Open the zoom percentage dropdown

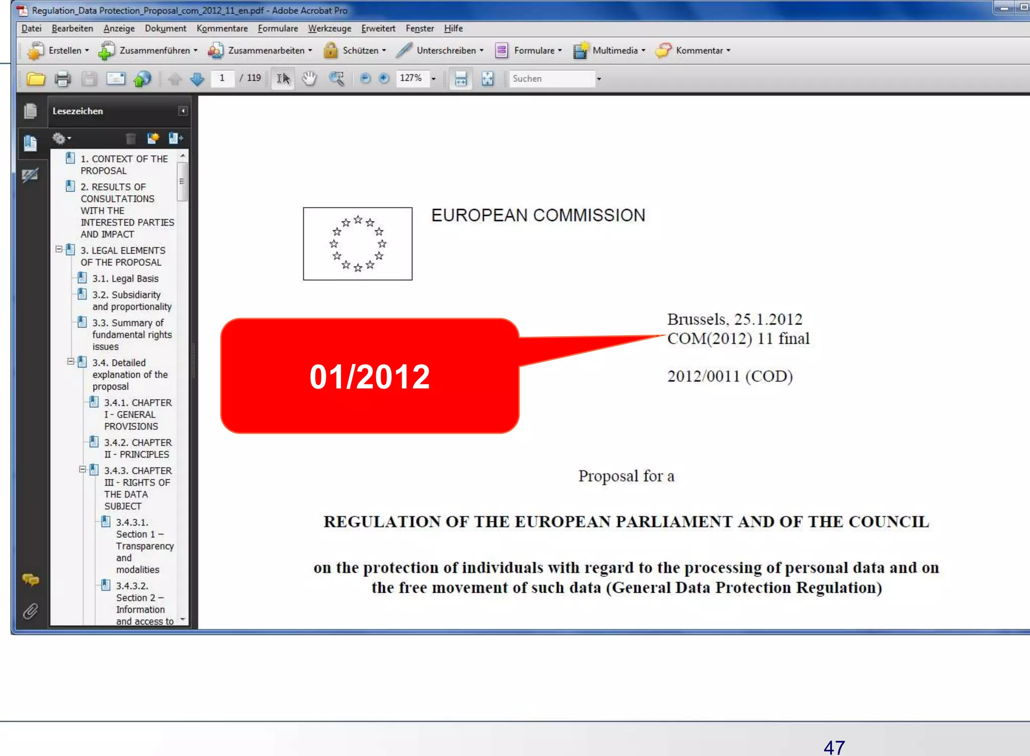[x=434, y=79]
